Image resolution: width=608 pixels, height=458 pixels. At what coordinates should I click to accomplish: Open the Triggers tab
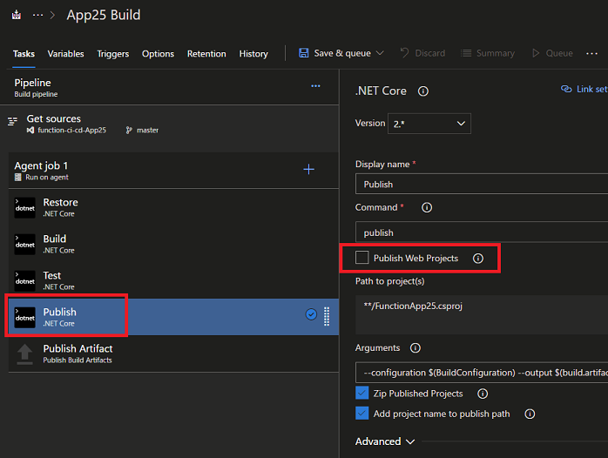[x=113, y=54]
